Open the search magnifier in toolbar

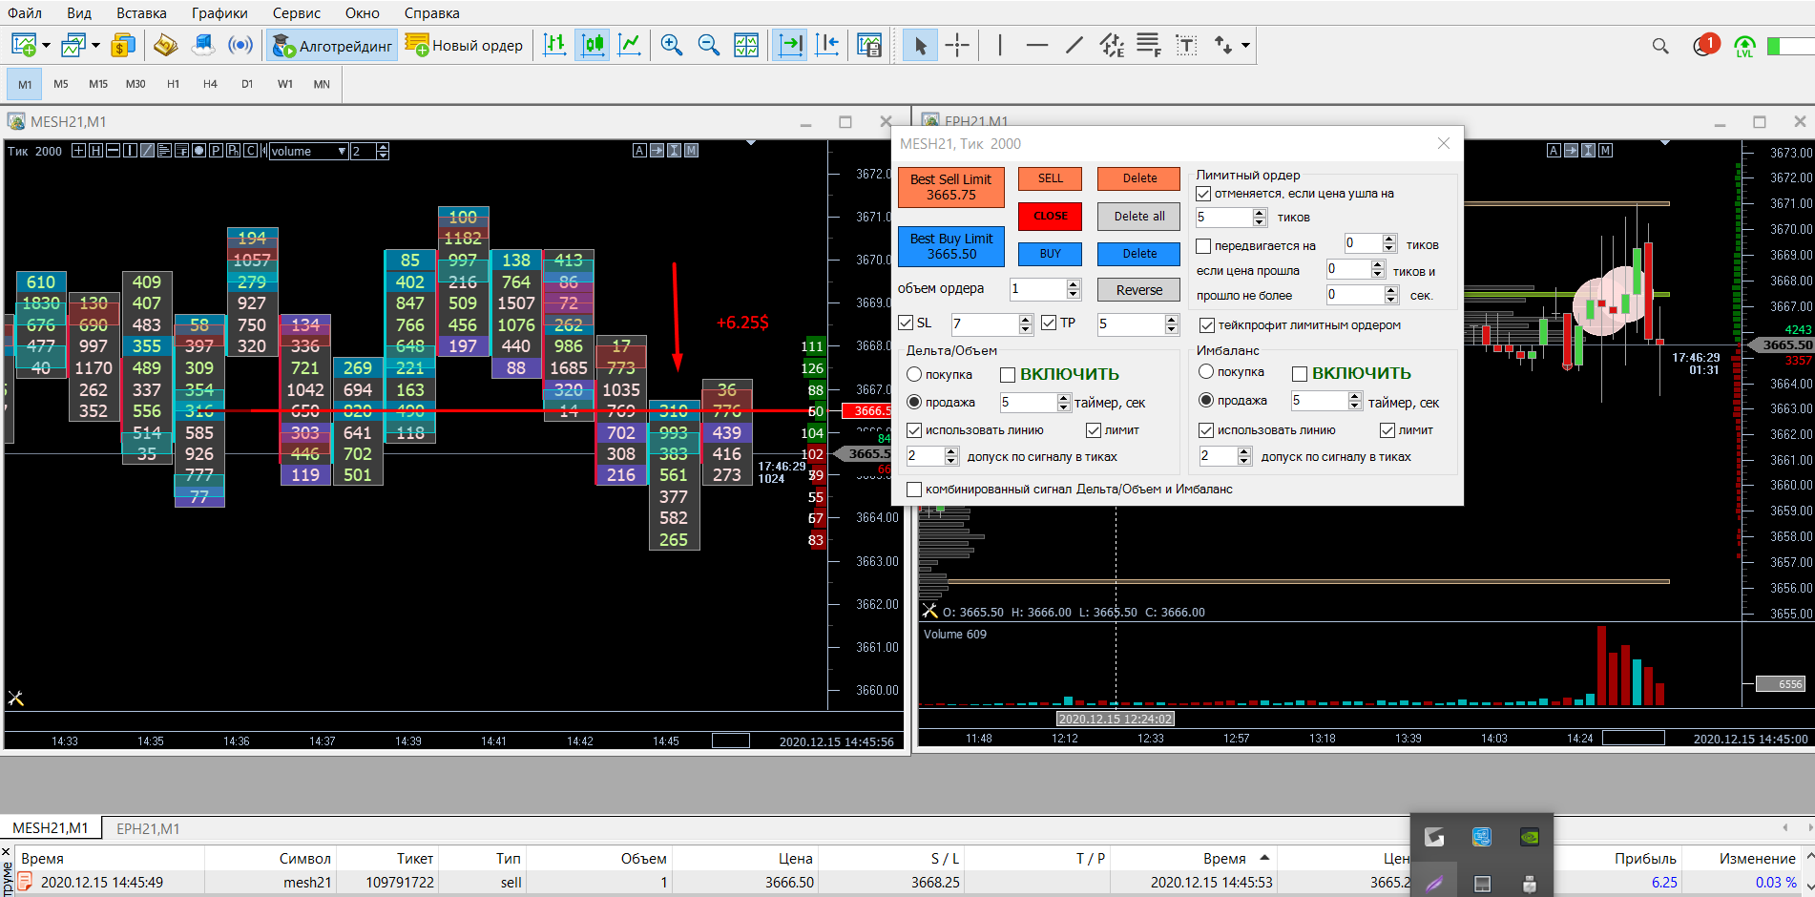[x=1660, y=46]
